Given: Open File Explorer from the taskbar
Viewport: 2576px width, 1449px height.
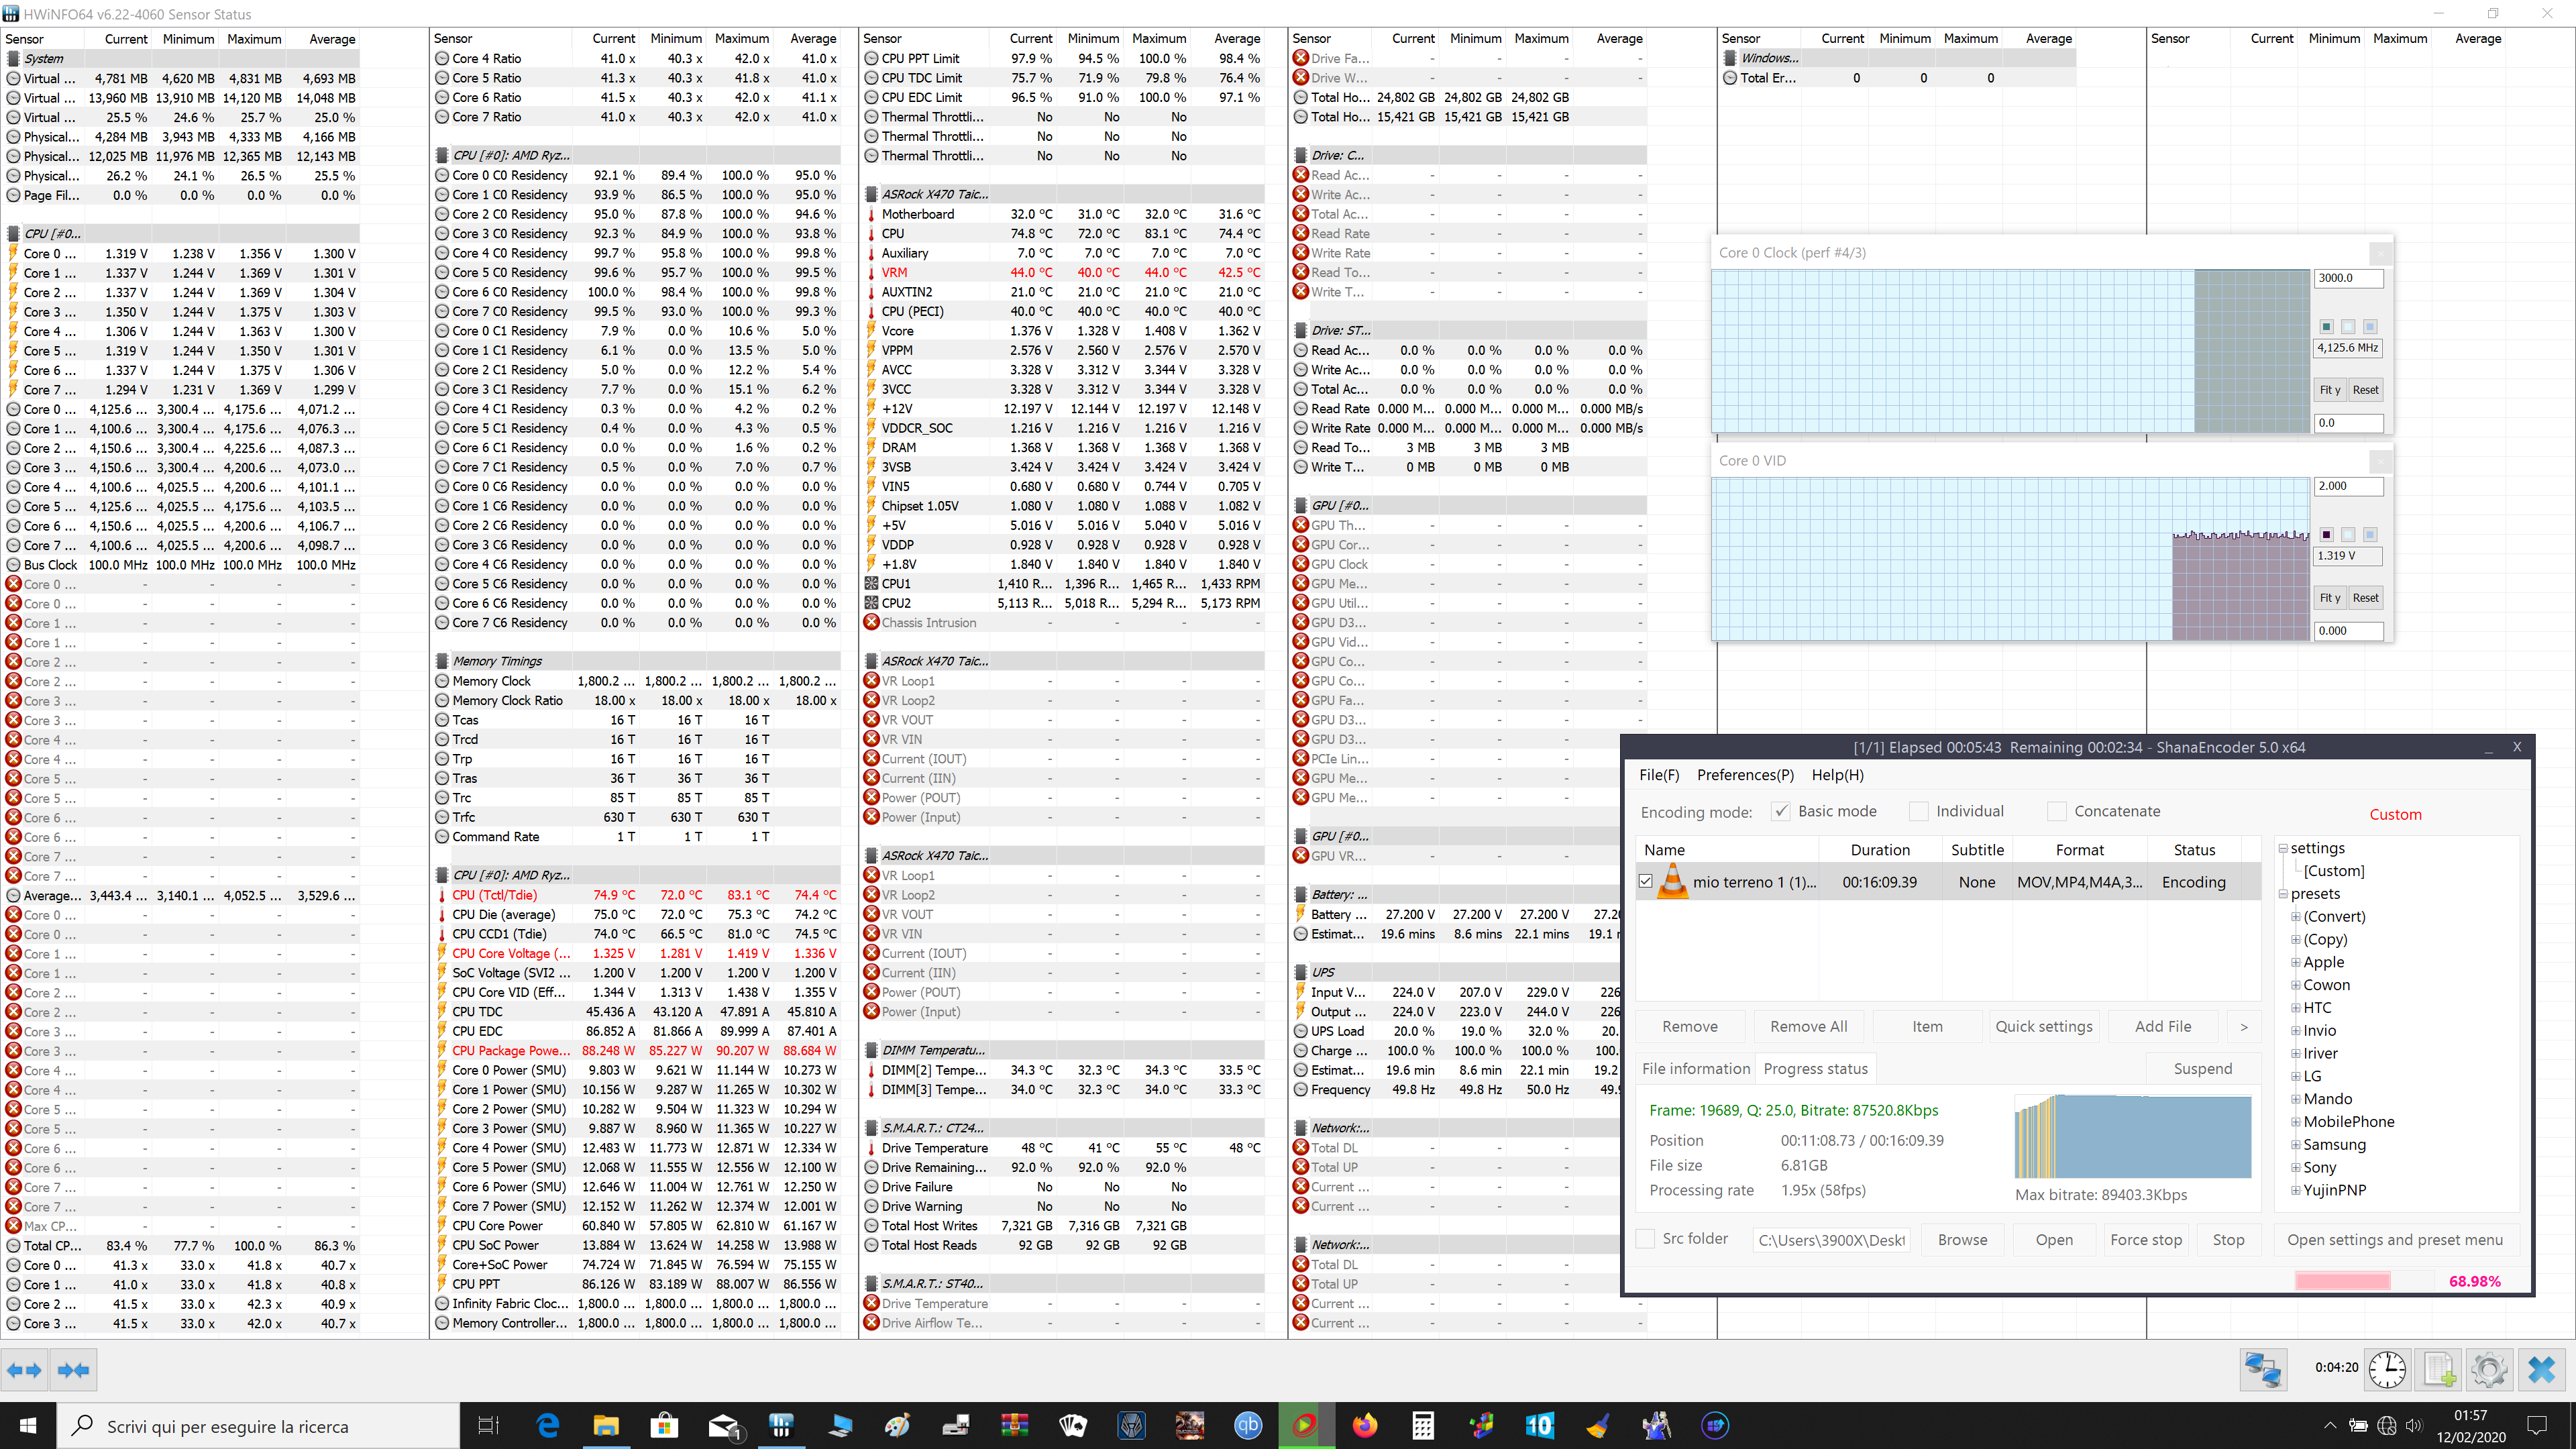Looking at the screenshot, I should (x=606, y=1426).
